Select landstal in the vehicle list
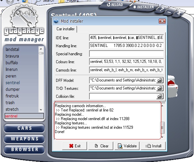The height and width of the screenshot is (162, 194). (x=12, y=50)
